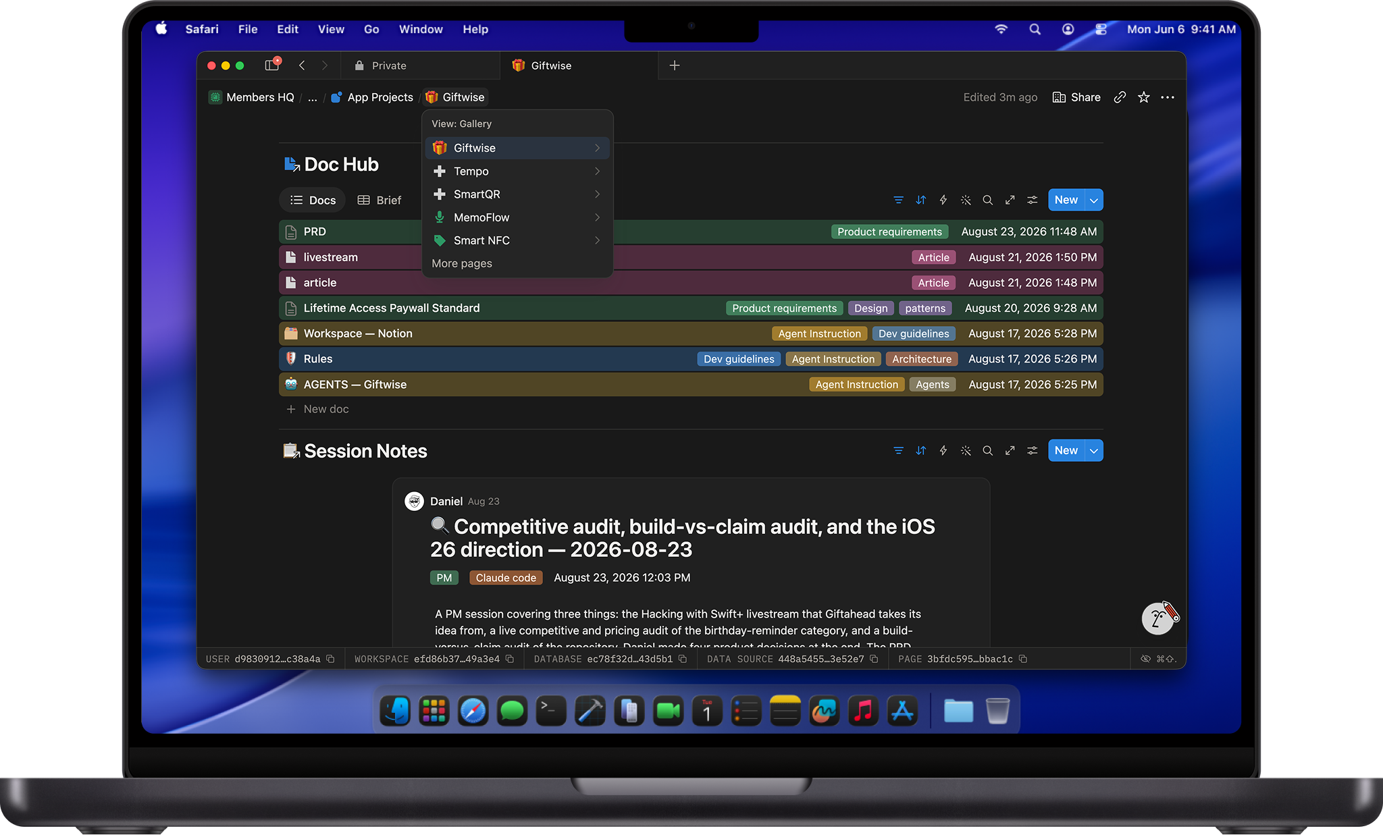
Task: Search within the Doc Hub database
Action: (x=987, y=200)
